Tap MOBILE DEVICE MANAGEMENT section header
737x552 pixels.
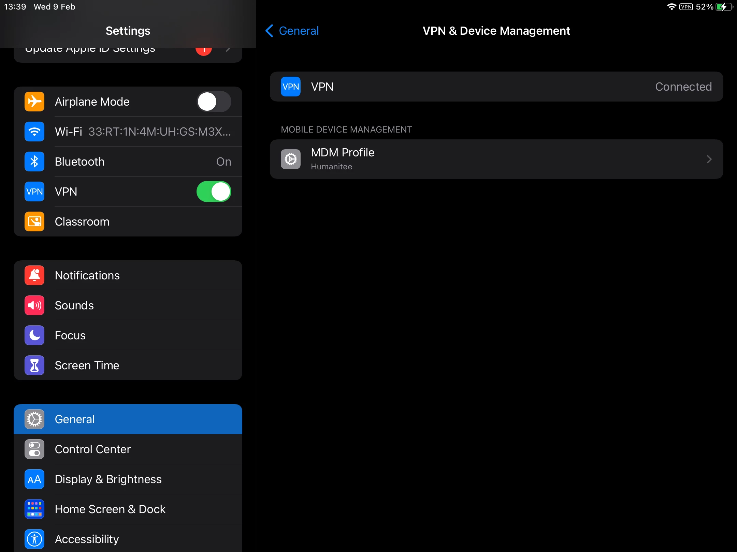(346, 129)
